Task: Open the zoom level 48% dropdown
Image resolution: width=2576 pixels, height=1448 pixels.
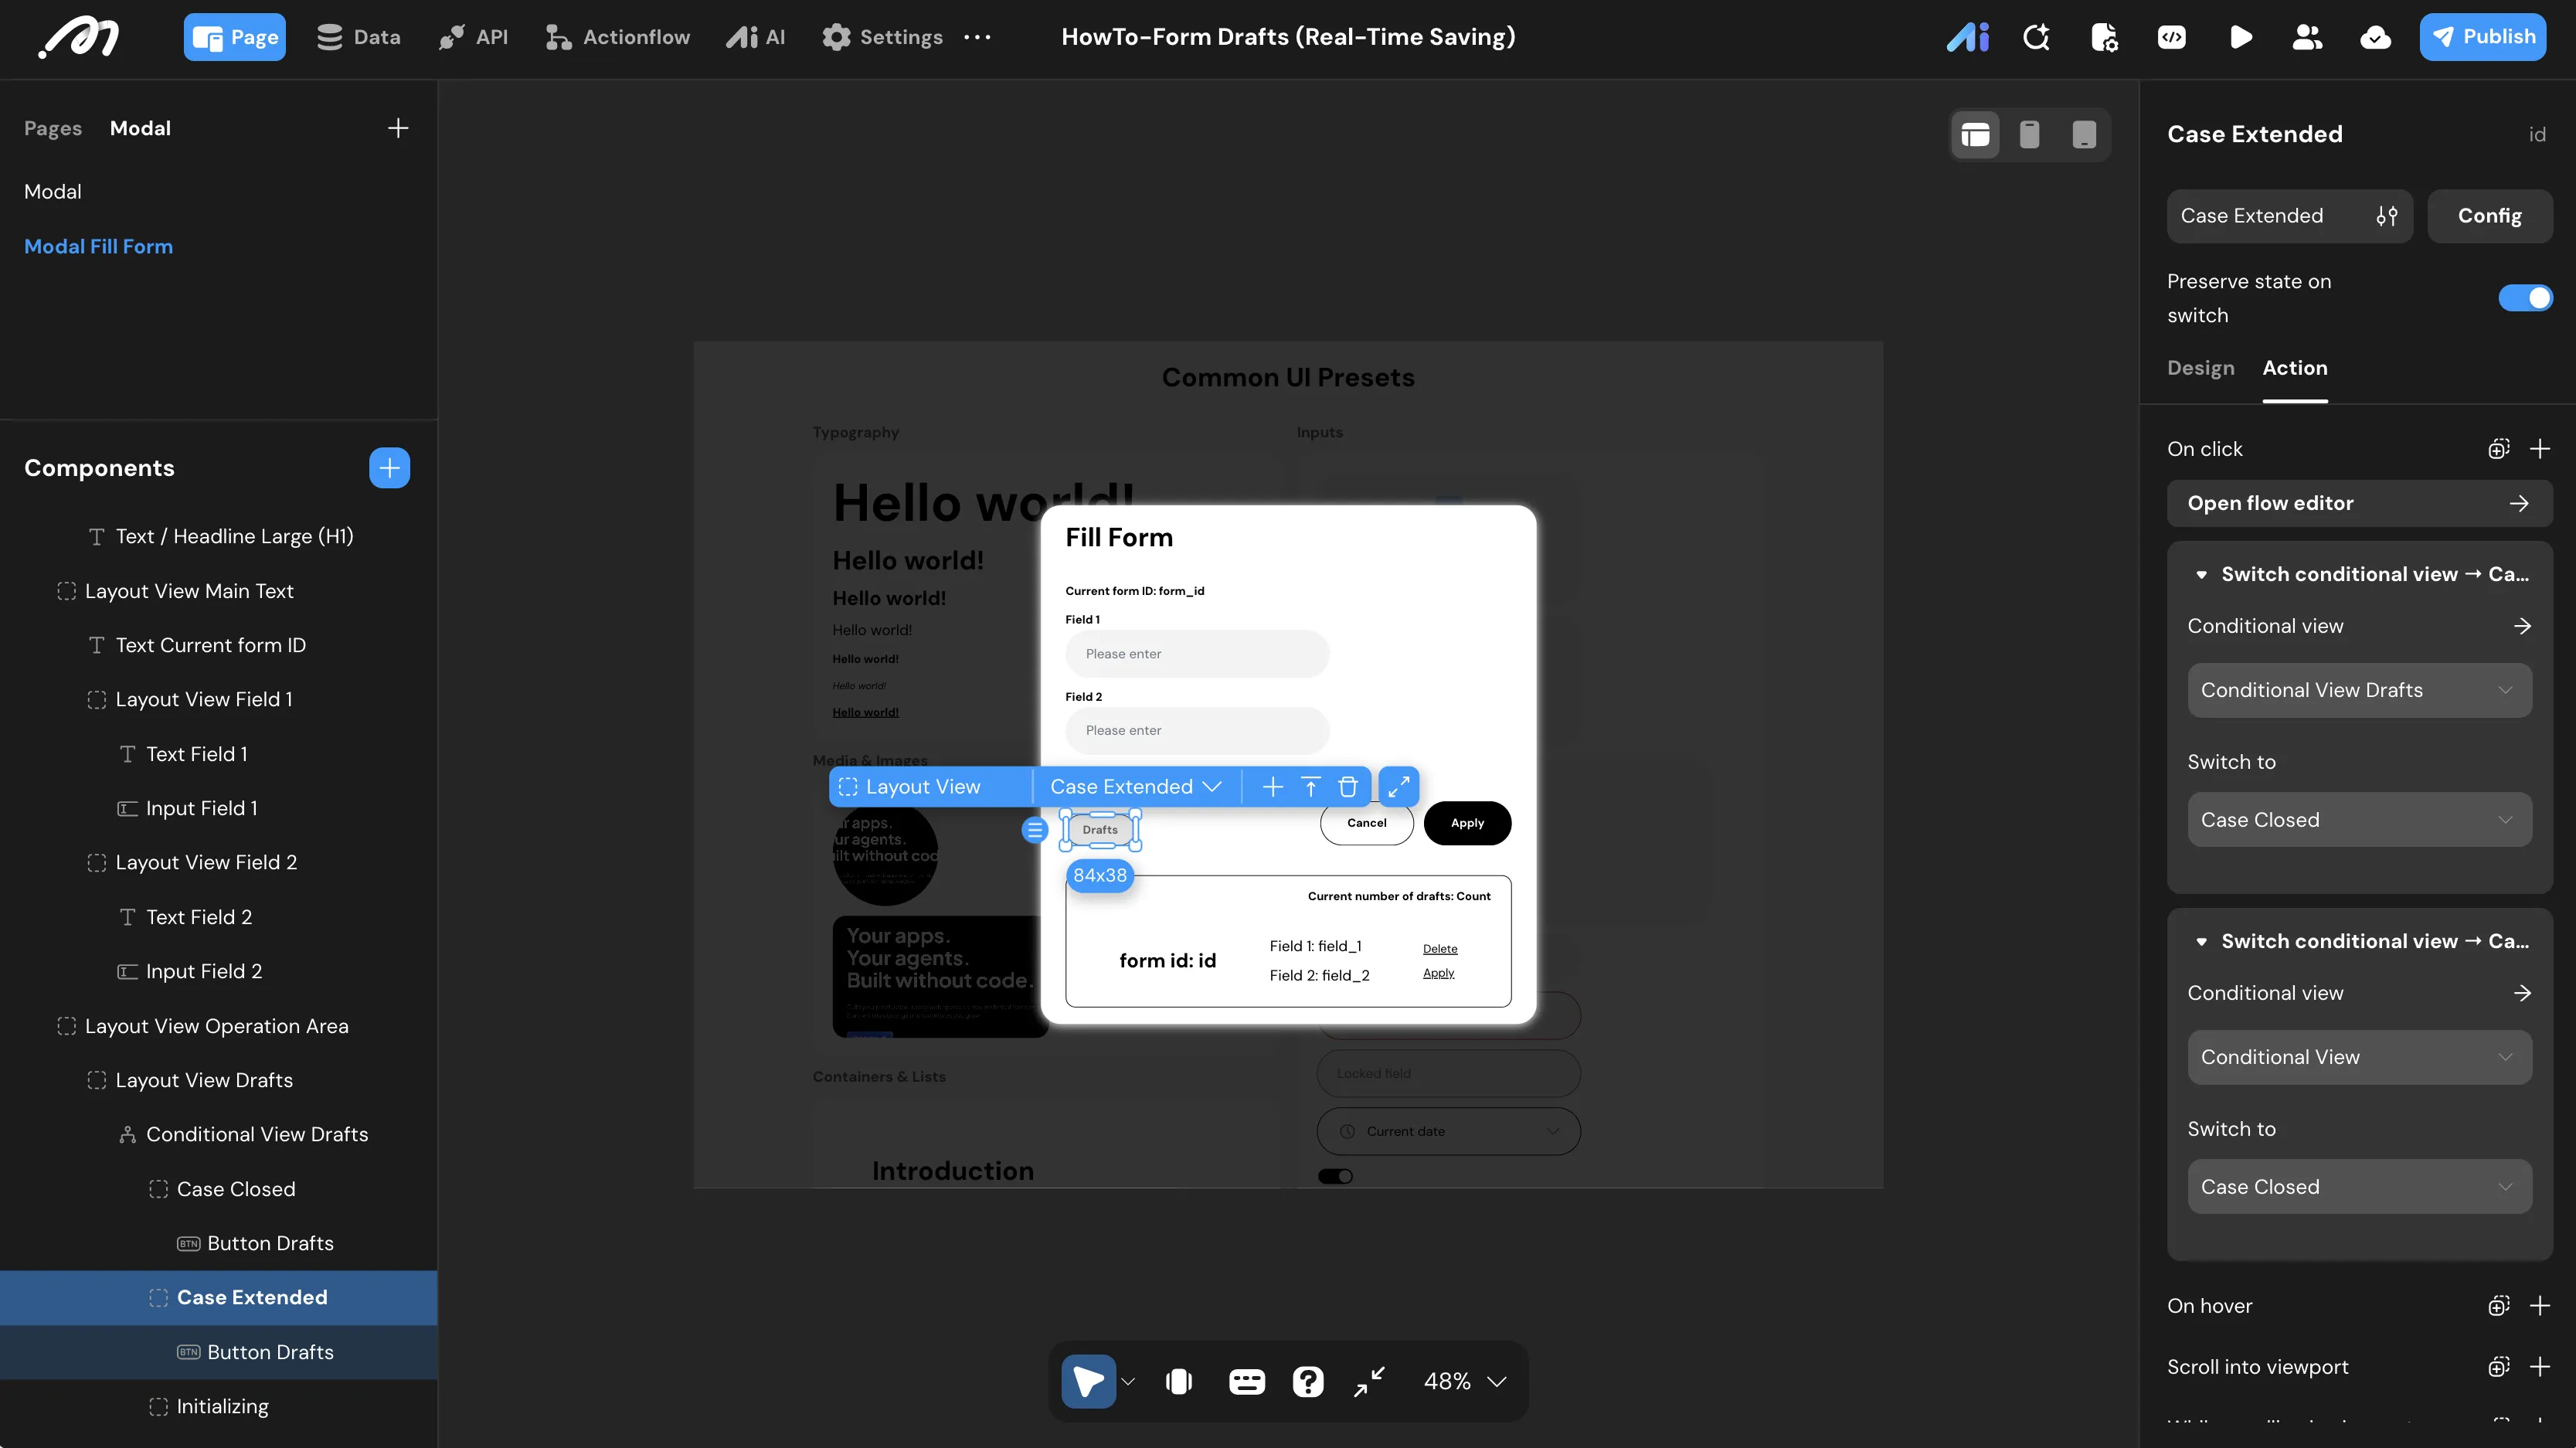Action: (1465, 1381)
